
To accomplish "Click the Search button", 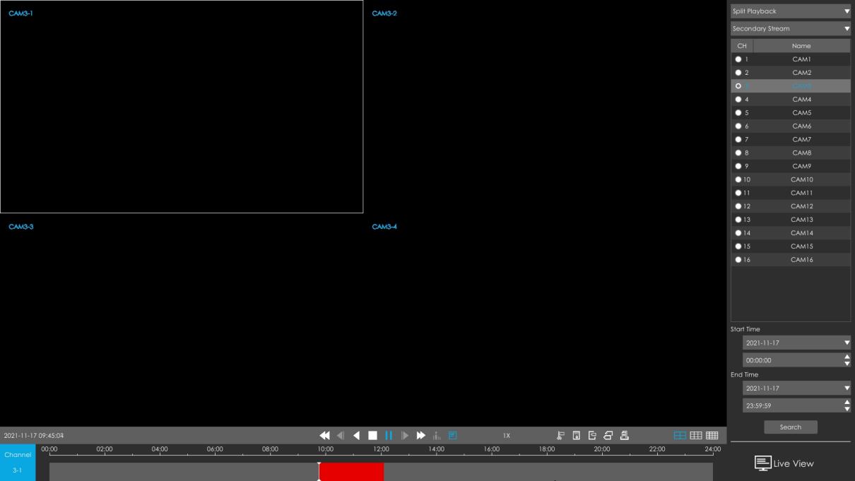I will (791, 427).
